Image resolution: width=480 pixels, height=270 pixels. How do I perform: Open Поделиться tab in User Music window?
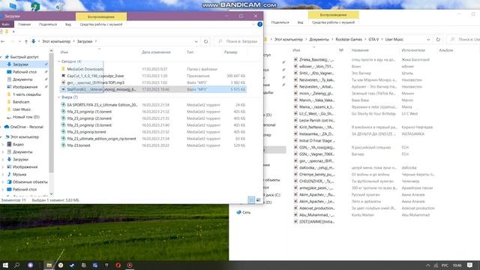pos(280,22)
